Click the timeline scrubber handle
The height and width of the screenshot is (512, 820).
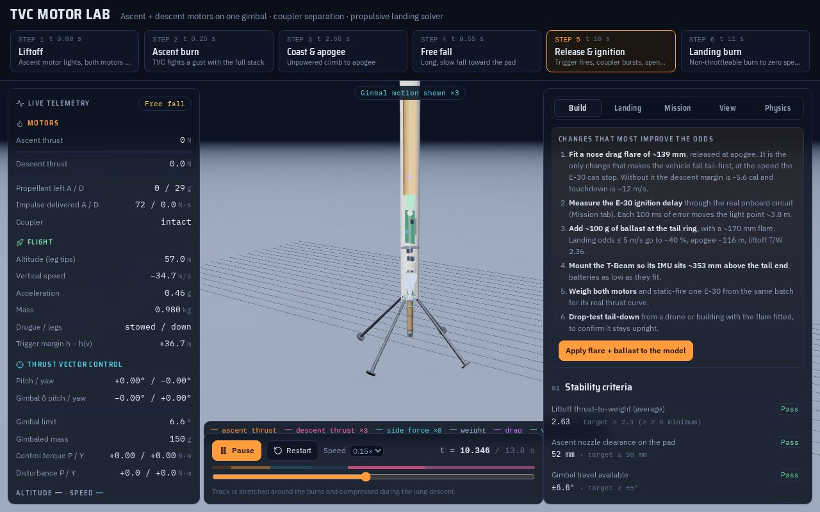click(x=366, y=477)
